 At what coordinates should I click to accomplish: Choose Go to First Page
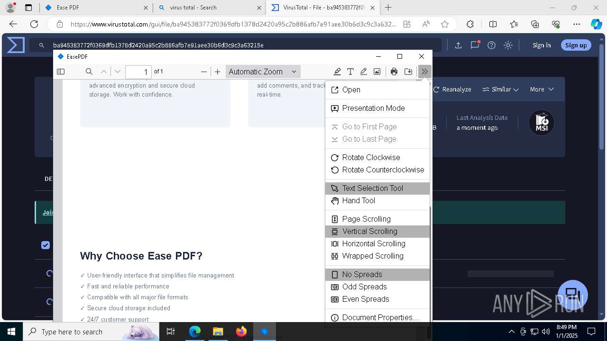point(377,126)
